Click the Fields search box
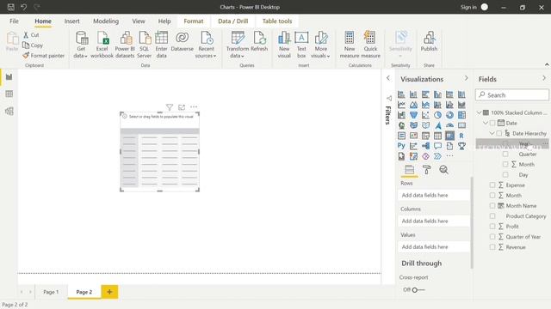Viewport: 551px width, 309px height. [512, 95]
